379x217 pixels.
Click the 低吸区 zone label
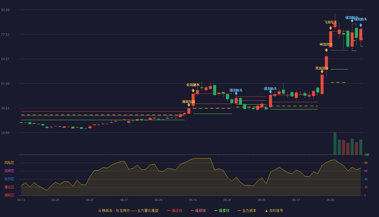(x=9, y=195)
